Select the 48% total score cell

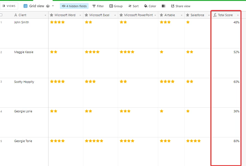226,33
